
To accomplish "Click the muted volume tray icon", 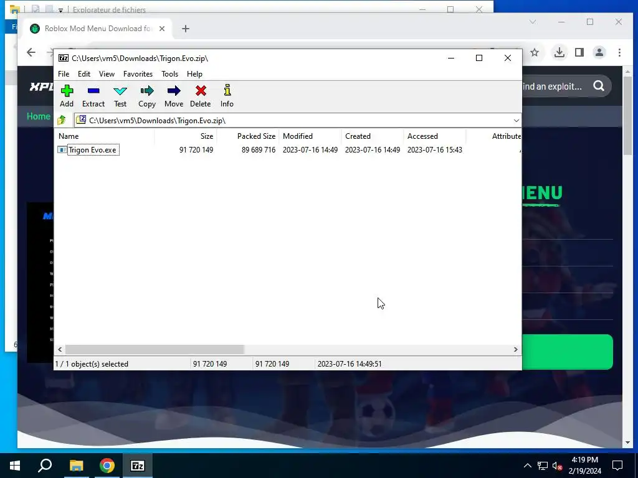I will tap(557, 466).
